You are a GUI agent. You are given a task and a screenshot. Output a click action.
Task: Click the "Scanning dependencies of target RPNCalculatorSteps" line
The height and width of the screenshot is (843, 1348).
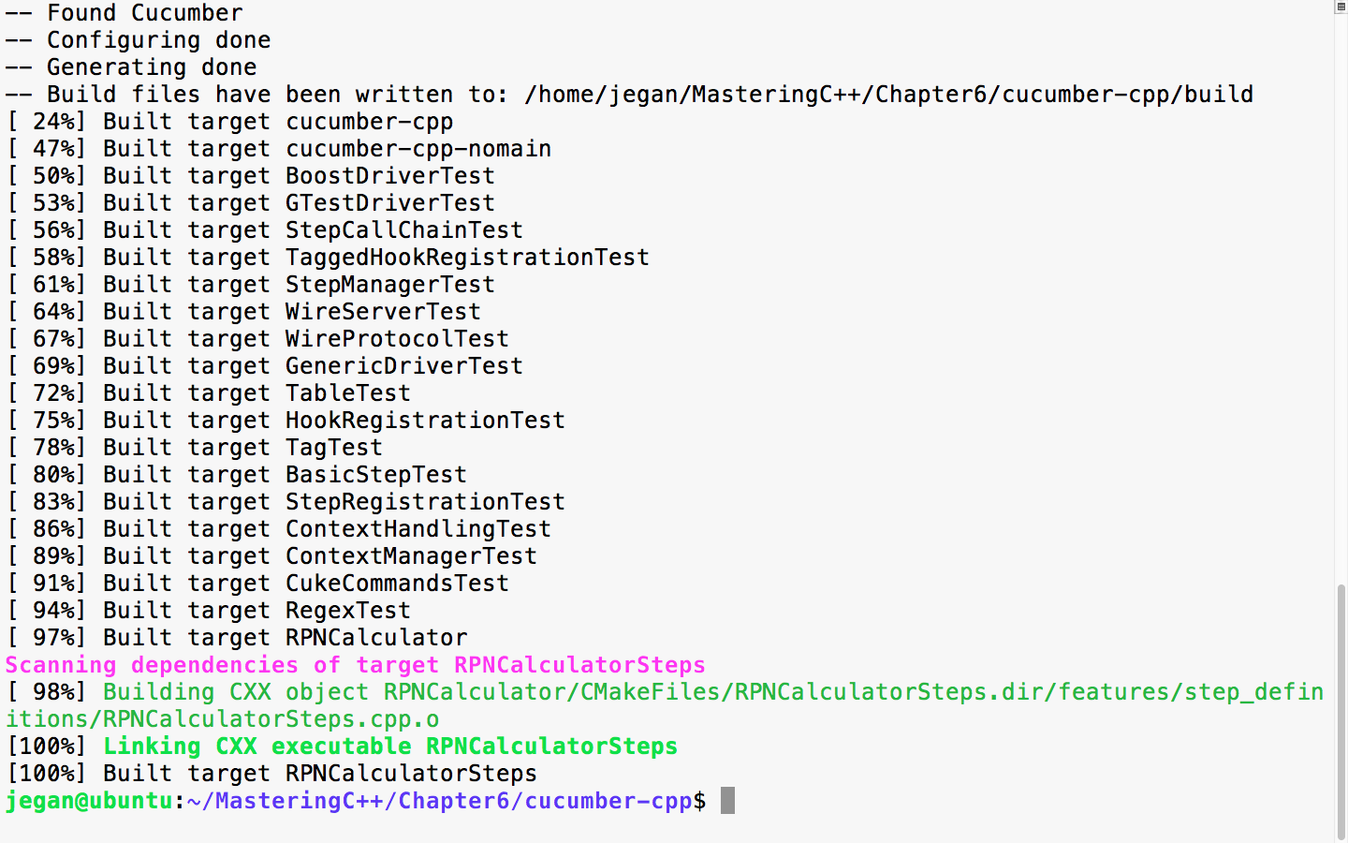355,665
